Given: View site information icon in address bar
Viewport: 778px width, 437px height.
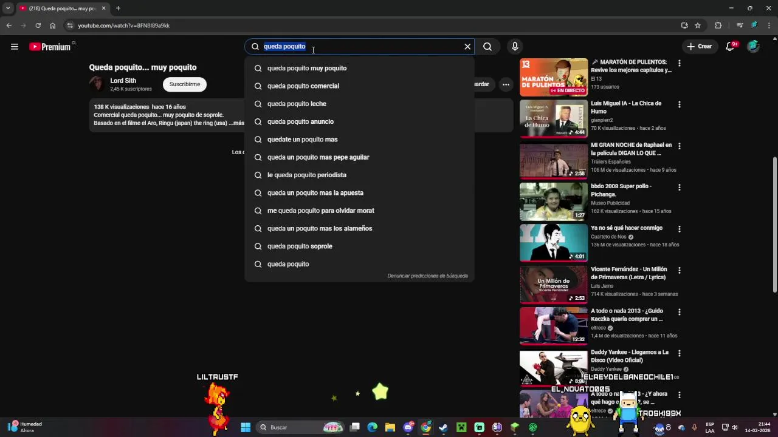Looking at the screenshot, I should (x=70, y=25).
